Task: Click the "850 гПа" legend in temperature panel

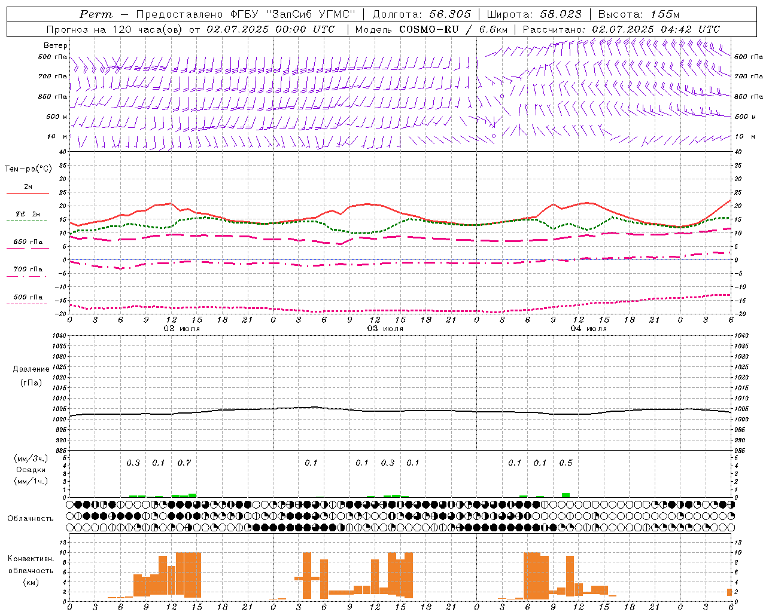Action: (x=28, y=242)
